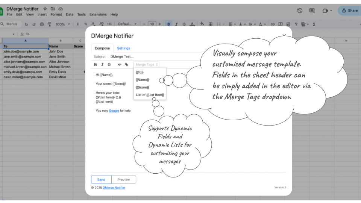The image size is (361, 203).
Task: Expand text wrapping dropdown
Action: [255, 24]
